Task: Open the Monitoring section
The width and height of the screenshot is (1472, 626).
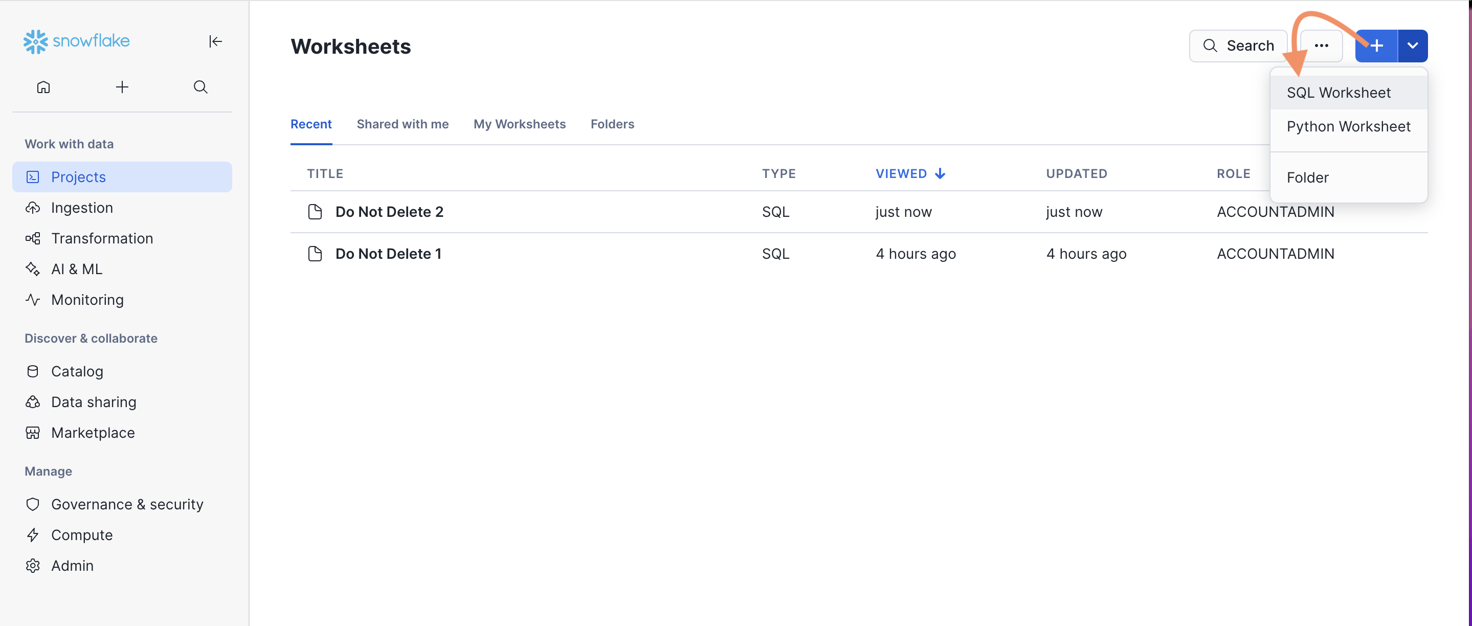Action: tap(87, 300)
